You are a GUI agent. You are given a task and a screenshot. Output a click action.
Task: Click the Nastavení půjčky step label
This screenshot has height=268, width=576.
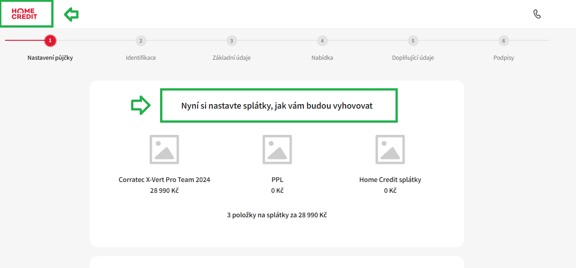(x=50, y=58)
